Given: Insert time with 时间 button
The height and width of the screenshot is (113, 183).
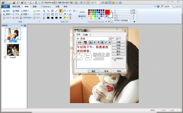Looking at the screenshot, I should click(118, 45).
